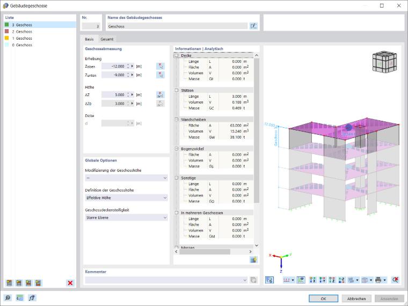The width and height of the screenshot is (408, 306).
Task: Click the yellow color swatch of Geschoss 1
Action: [x=7, y=38]
